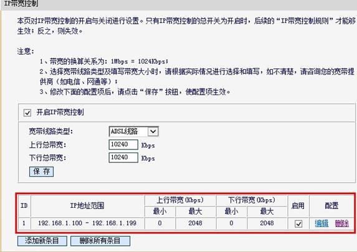Click the 添加新条目 button

coord(42,241)
